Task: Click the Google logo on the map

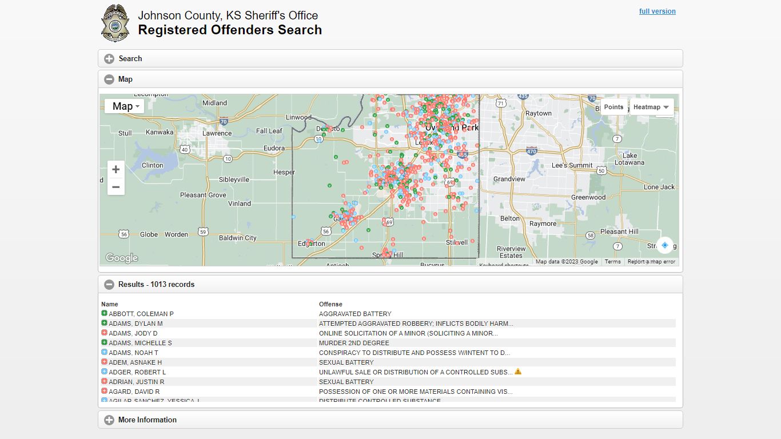Action: 122,258
